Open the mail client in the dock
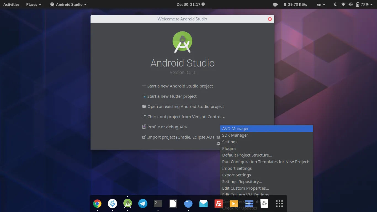This screenshot has width=377, height=212. coord(203,204)
